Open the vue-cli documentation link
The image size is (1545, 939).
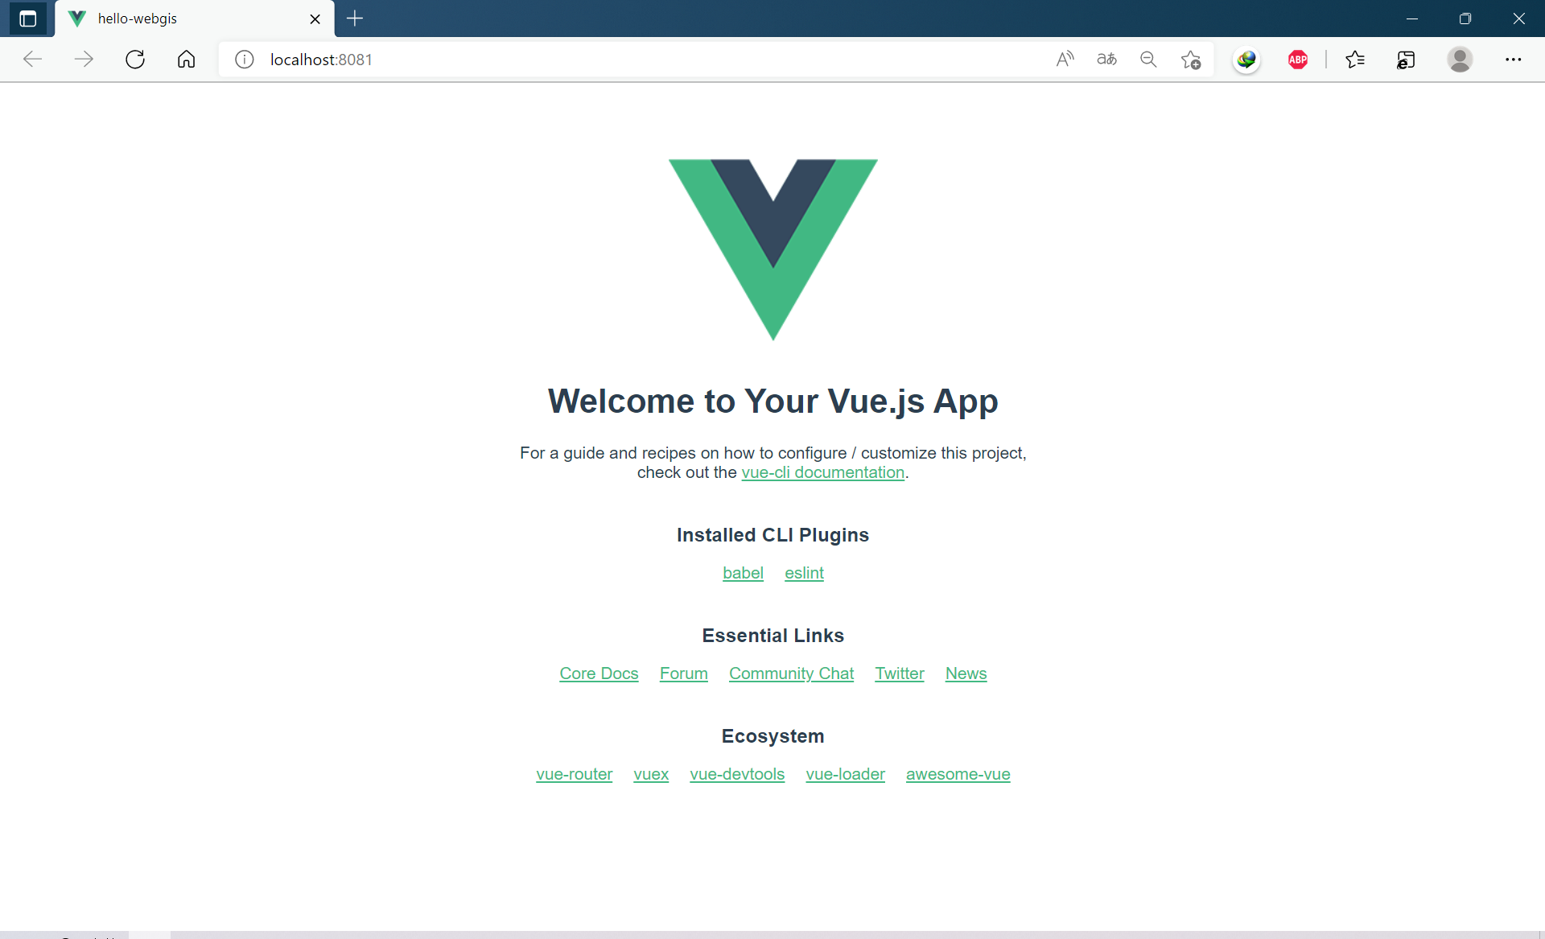click(822, 473)
